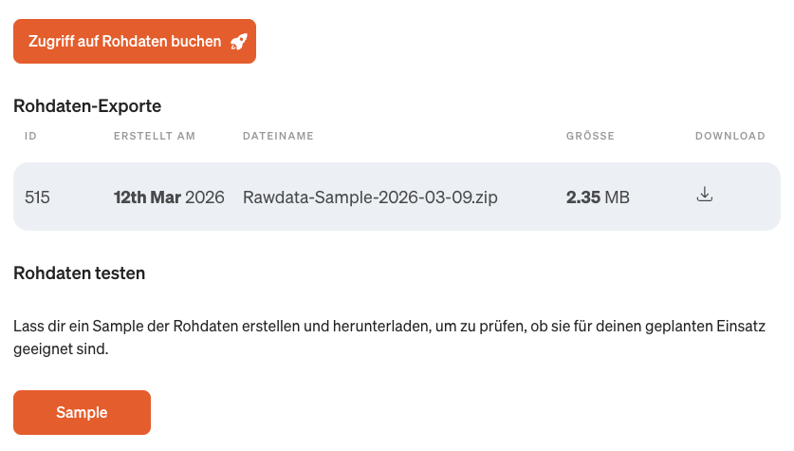
Task: Select the export ID 515 cell
Action: coord(37,197)
